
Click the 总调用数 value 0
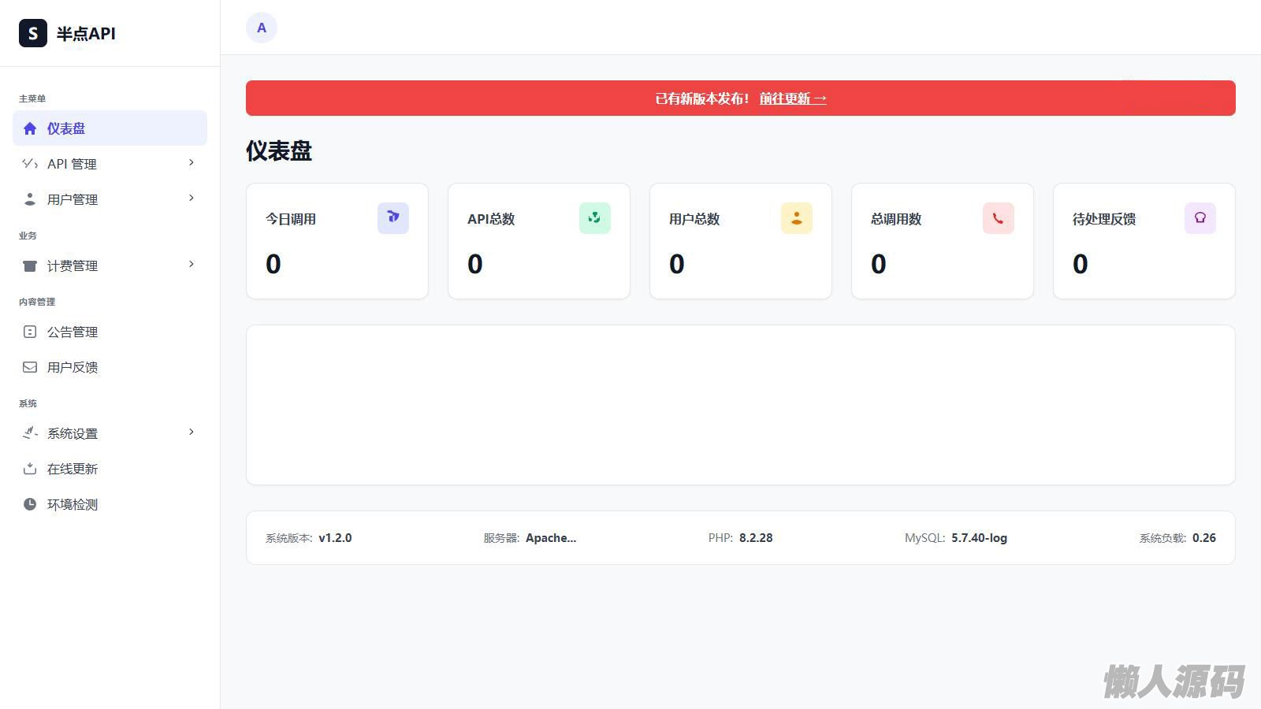(x=879, y=264)
